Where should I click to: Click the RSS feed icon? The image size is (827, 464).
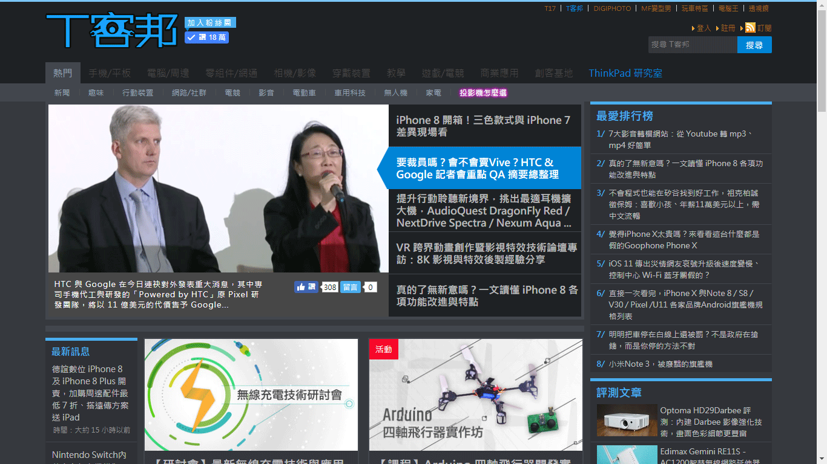(750, 28)
